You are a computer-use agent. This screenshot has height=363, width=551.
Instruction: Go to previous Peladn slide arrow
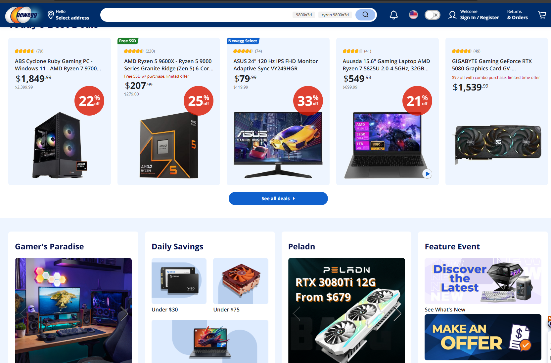(297, 313)
